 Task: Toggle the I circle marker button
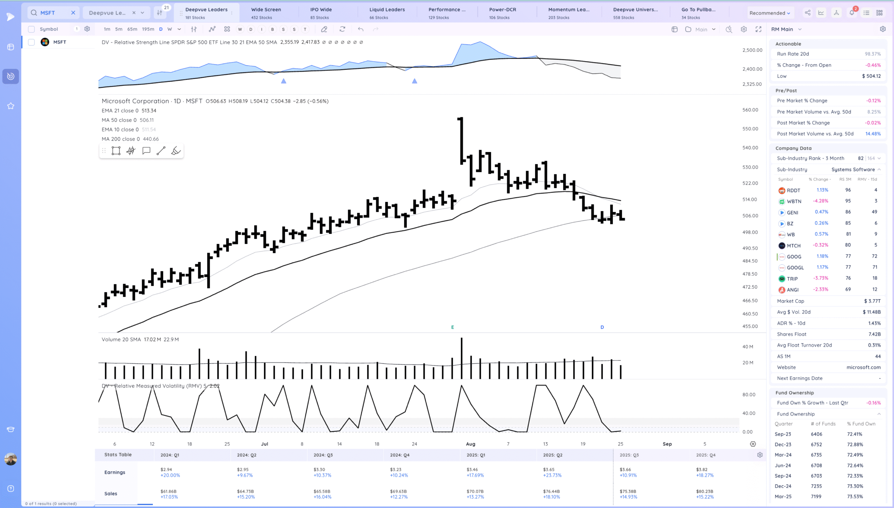[x=262, y=29]
